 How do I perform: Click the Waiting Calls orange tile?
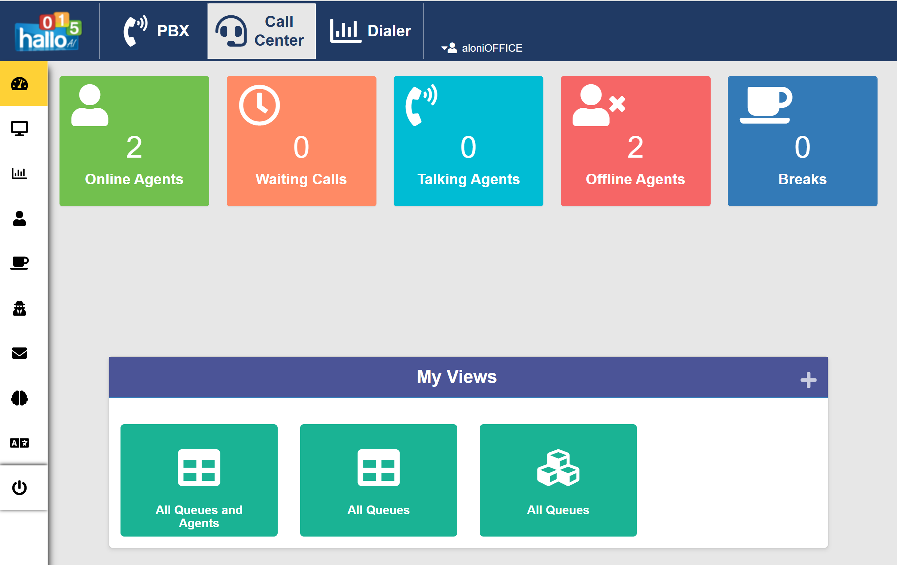[301, 141]
